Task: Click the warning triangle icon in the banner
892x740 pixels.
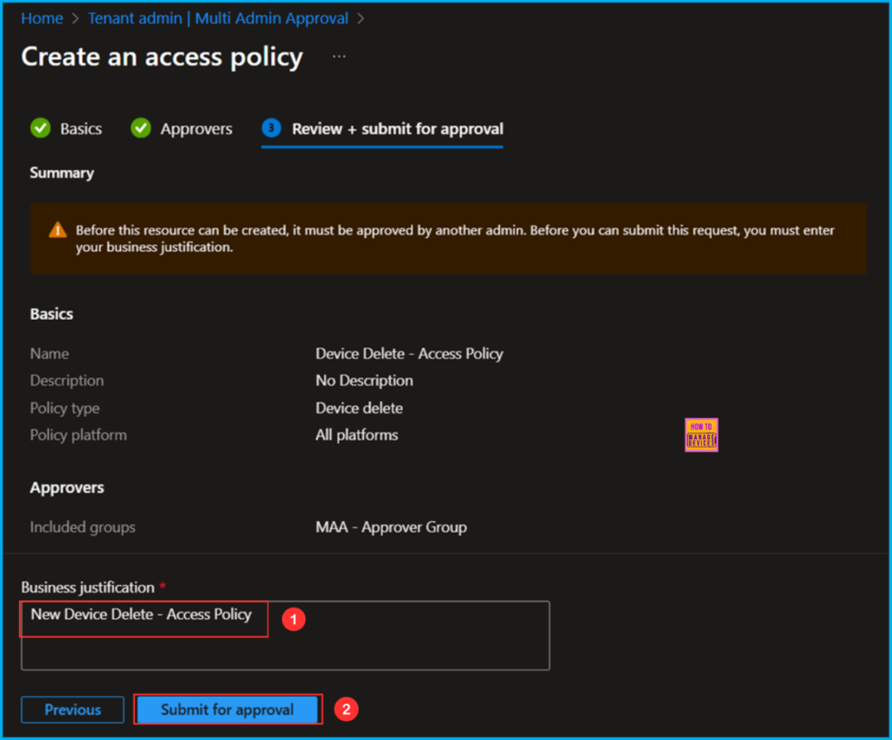Action: coord(57,230)
